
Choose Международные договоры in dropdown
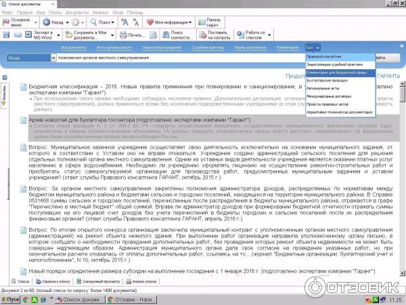coord(340,96)
